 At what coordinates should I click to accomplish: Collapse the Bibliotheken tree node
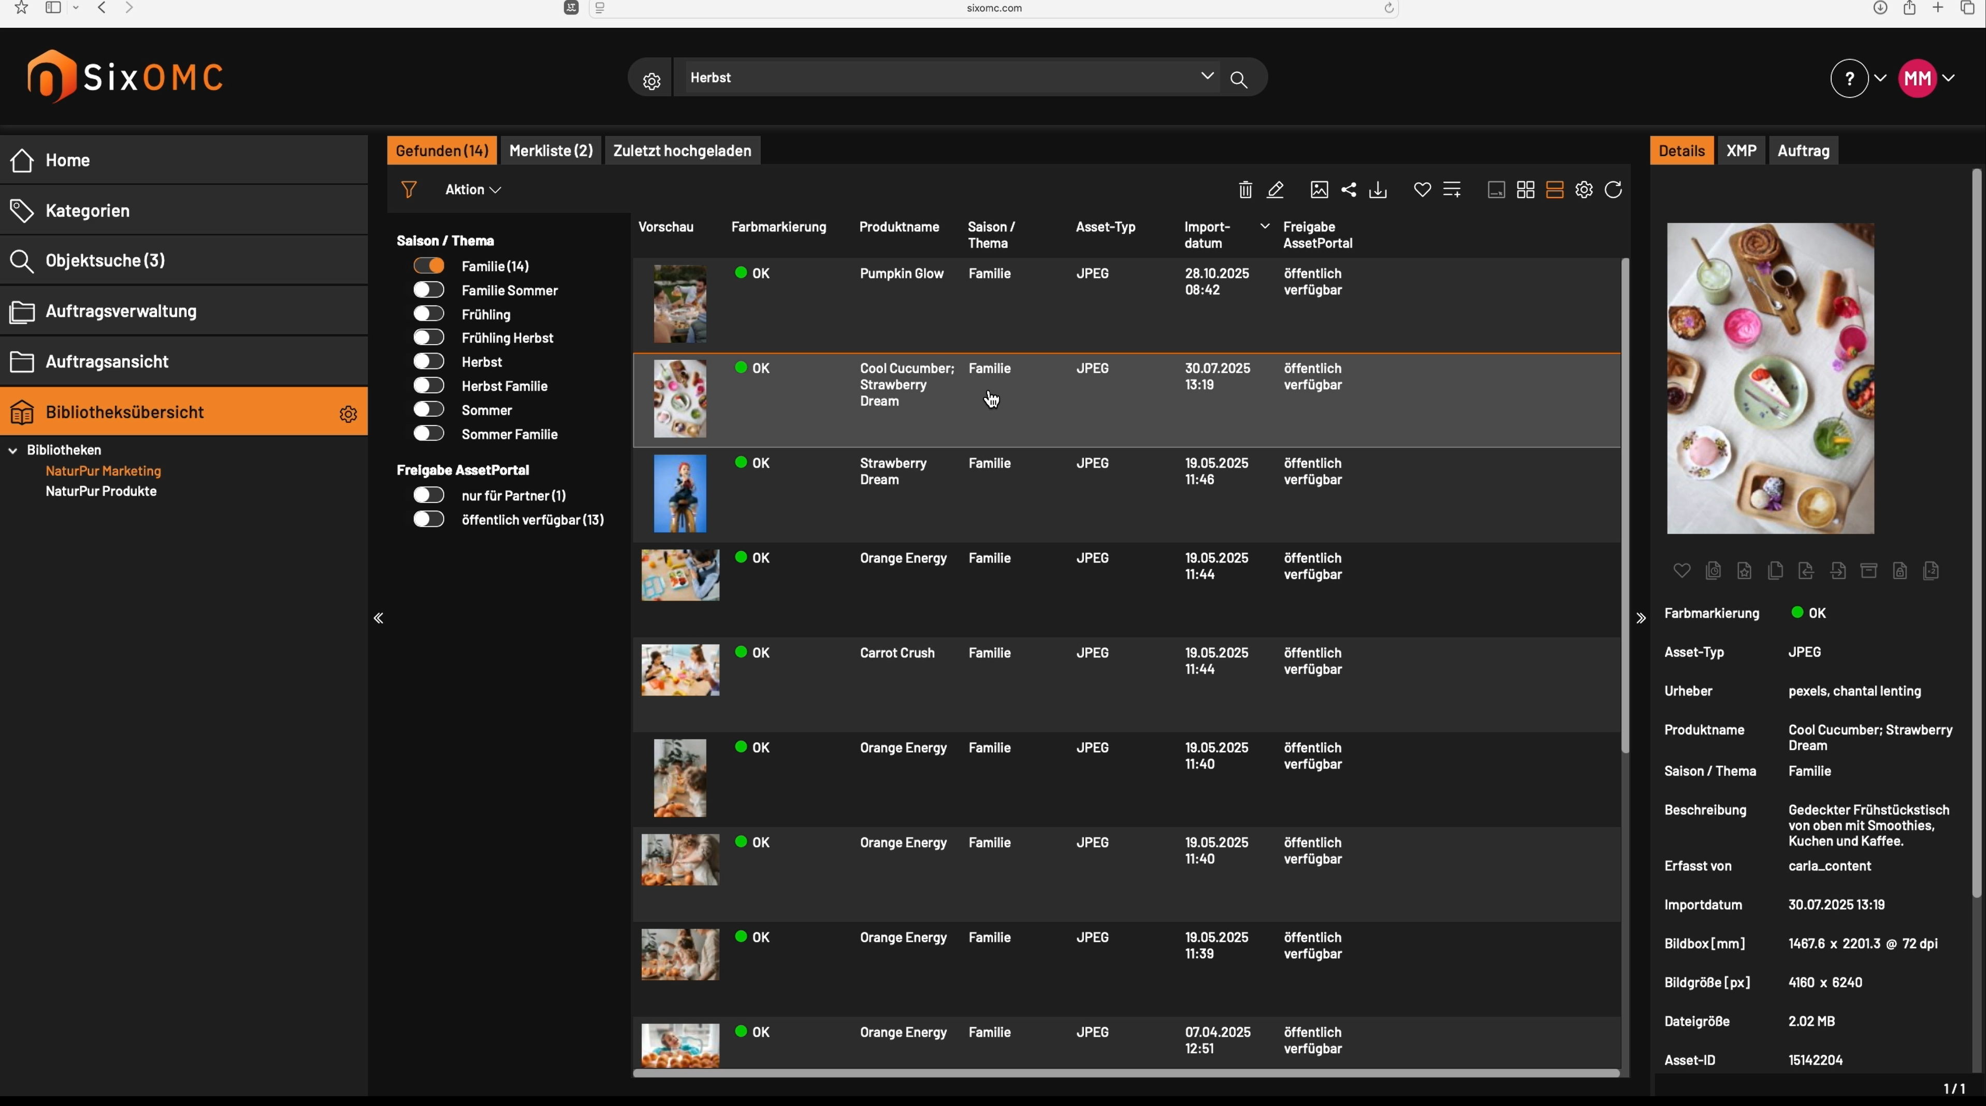pos(13,450)
